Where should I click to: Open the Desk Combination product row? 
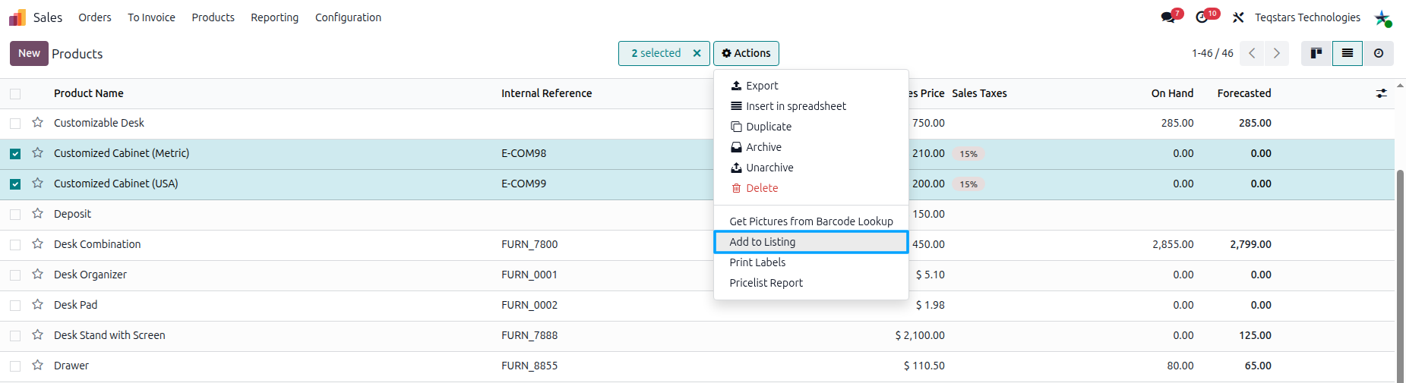[97, 244]
